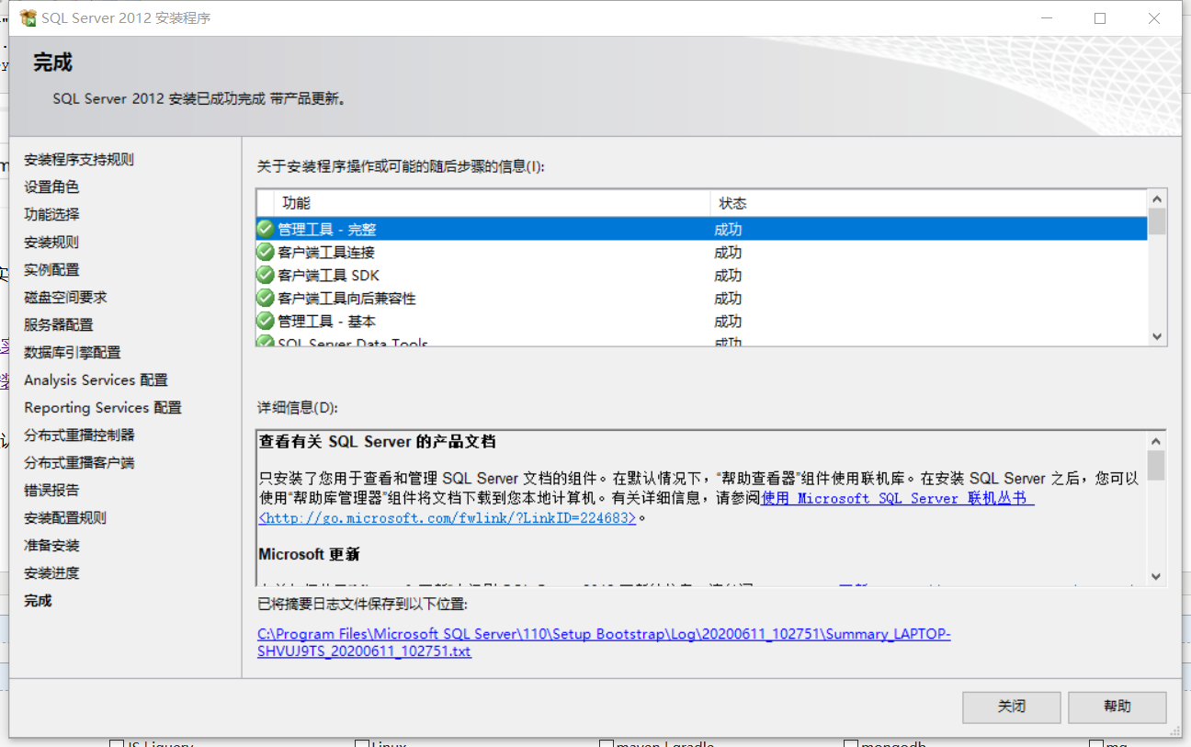Click green check icon beside 客户端工具连接
Image resolution: width=1191 pixels, height=747 pixels.
pyautogui.click(x=266, y=252)
